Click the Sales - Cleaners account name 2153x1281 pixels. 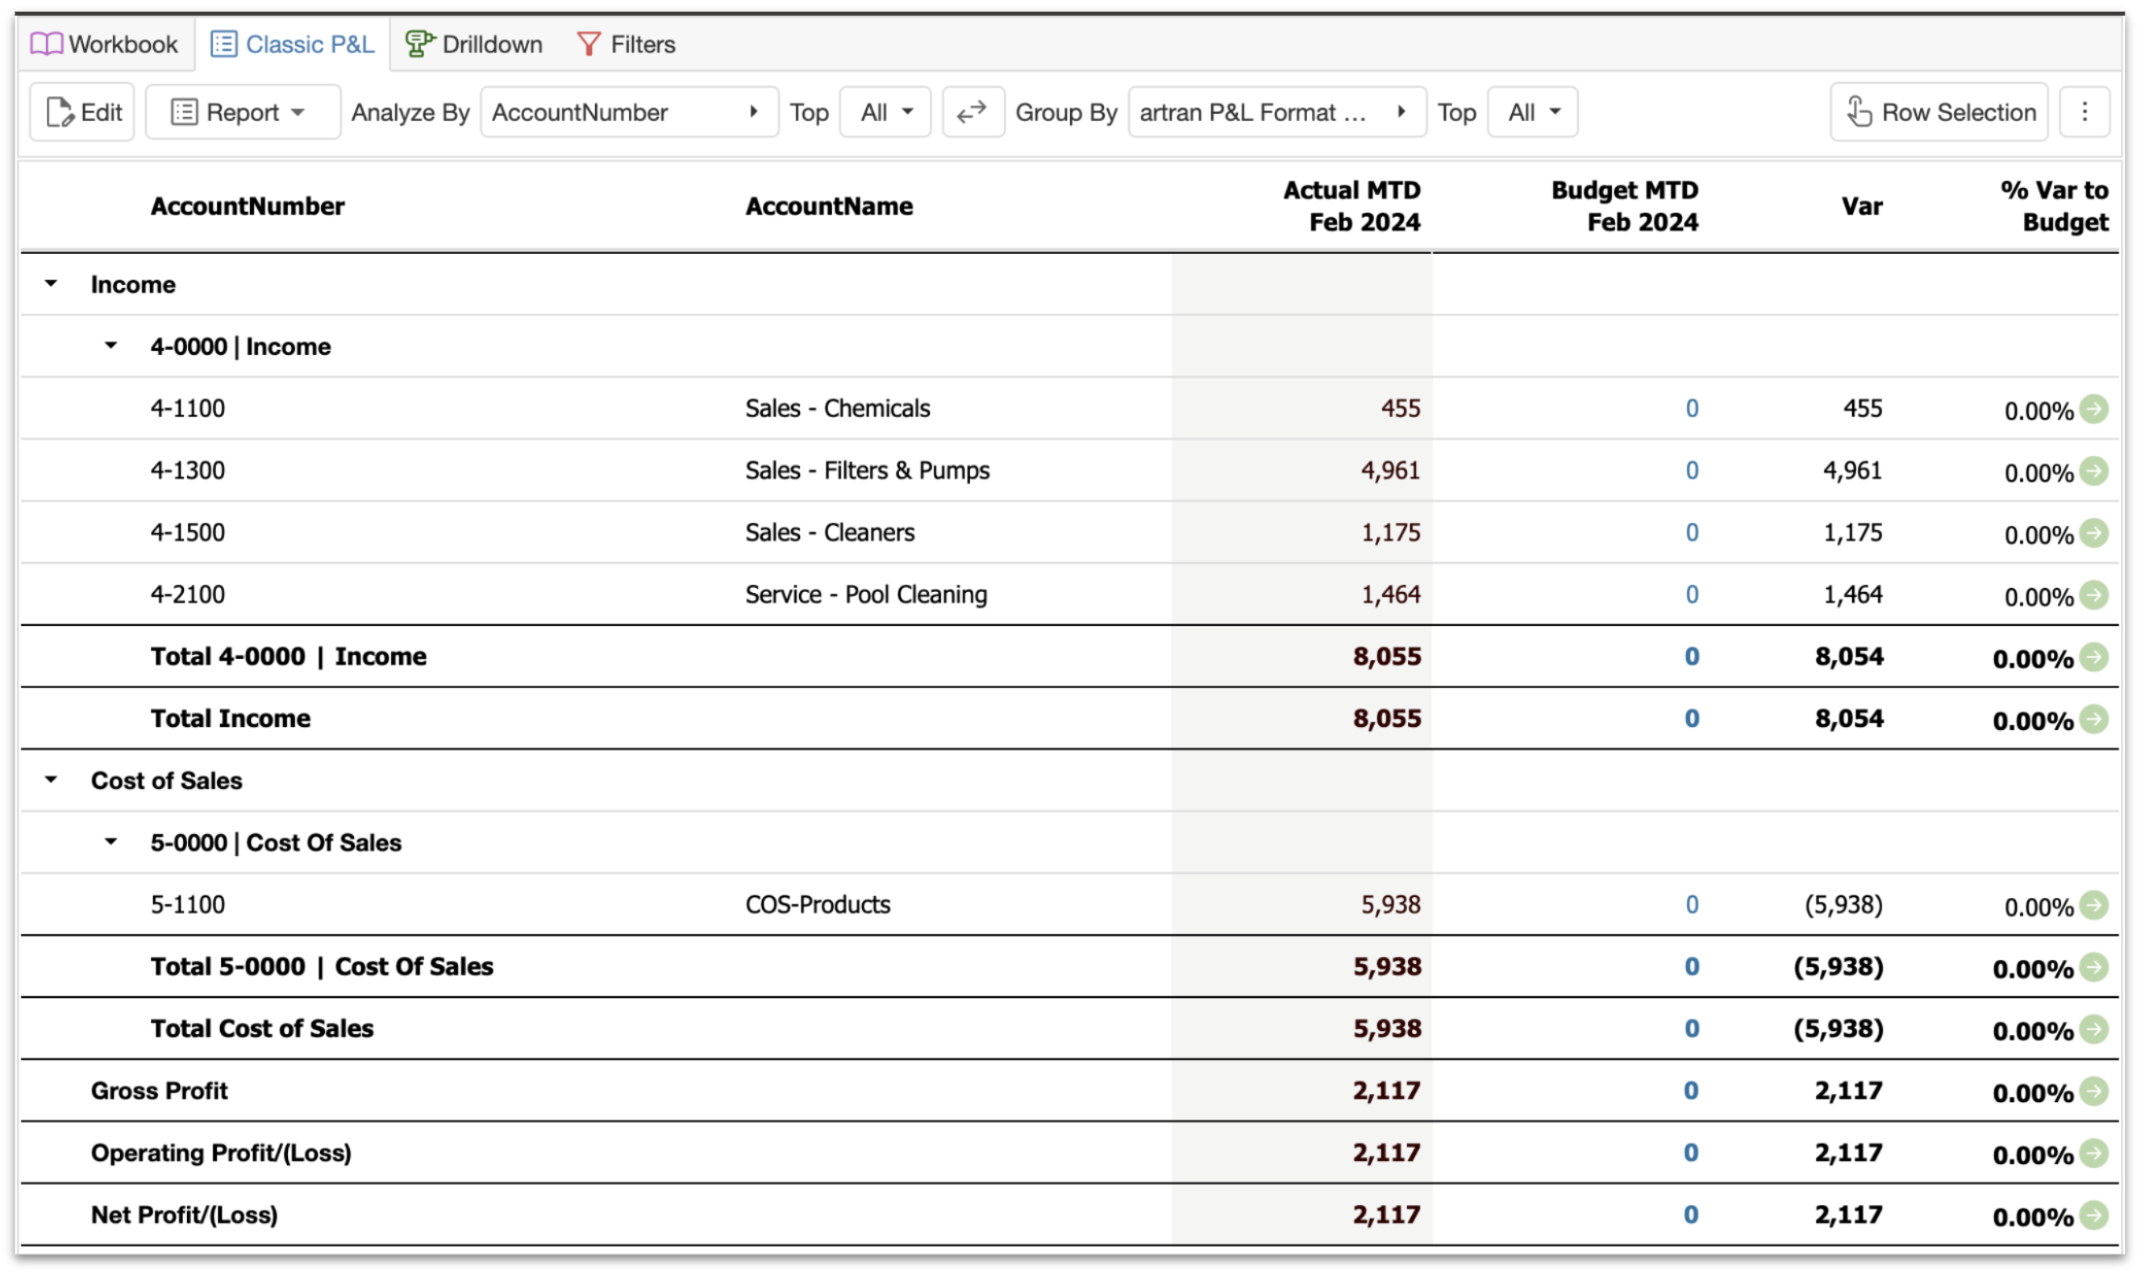[830, 532]
